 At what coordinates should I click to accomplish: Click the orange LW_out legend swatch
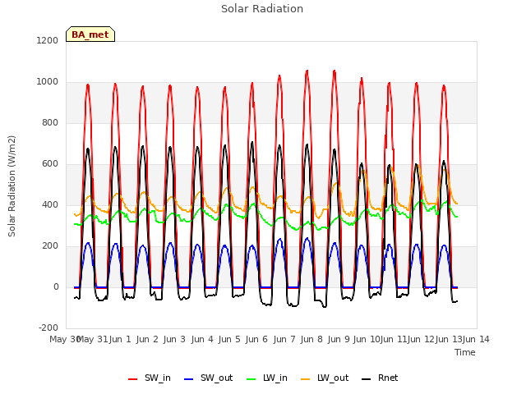[305, 379]
